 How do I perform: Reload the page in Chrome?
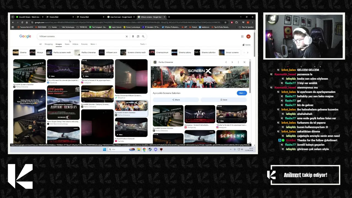coord(22,22)
